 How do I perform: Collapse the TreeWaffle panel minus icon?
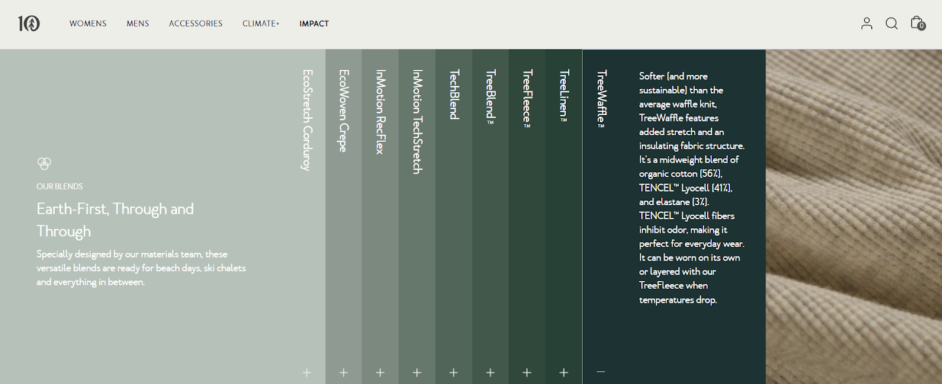[x=601, y=372]
